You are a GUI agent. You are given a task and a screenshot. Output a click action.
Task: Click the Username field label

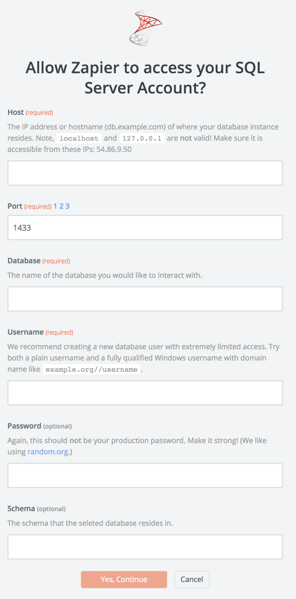[x=26, y=332]
